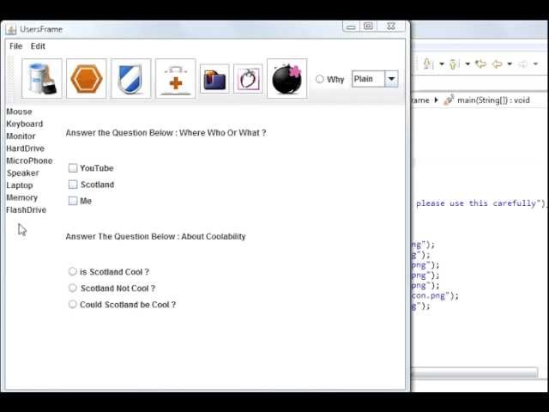Click the yellow back arrow in Eclipse toolbar
549x412 pixels.
pyautogui.click(x=497, y=64)
